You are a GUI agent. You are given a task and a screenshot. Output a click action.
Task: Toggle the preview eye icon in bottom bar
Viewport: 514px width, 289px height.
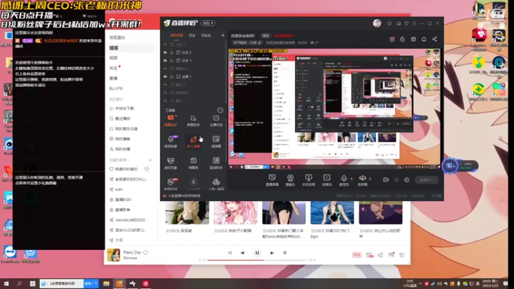pos(396,180)
